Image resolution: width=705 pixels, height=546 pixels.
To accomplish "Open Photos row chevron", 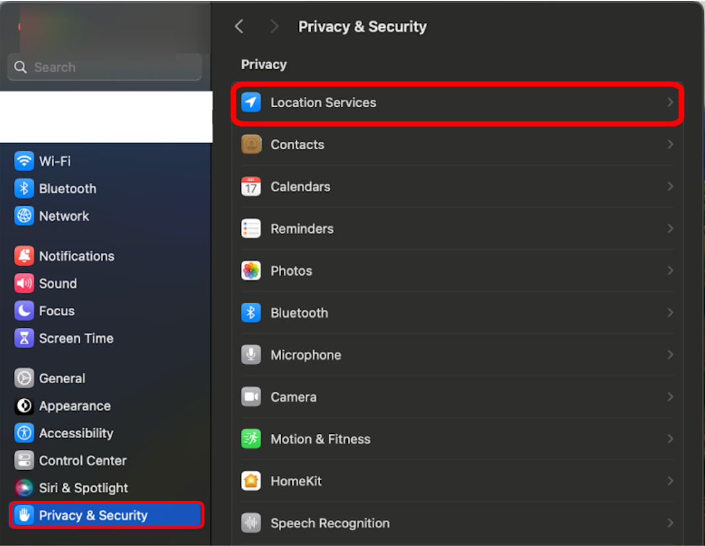I will (x=670, y=271).
